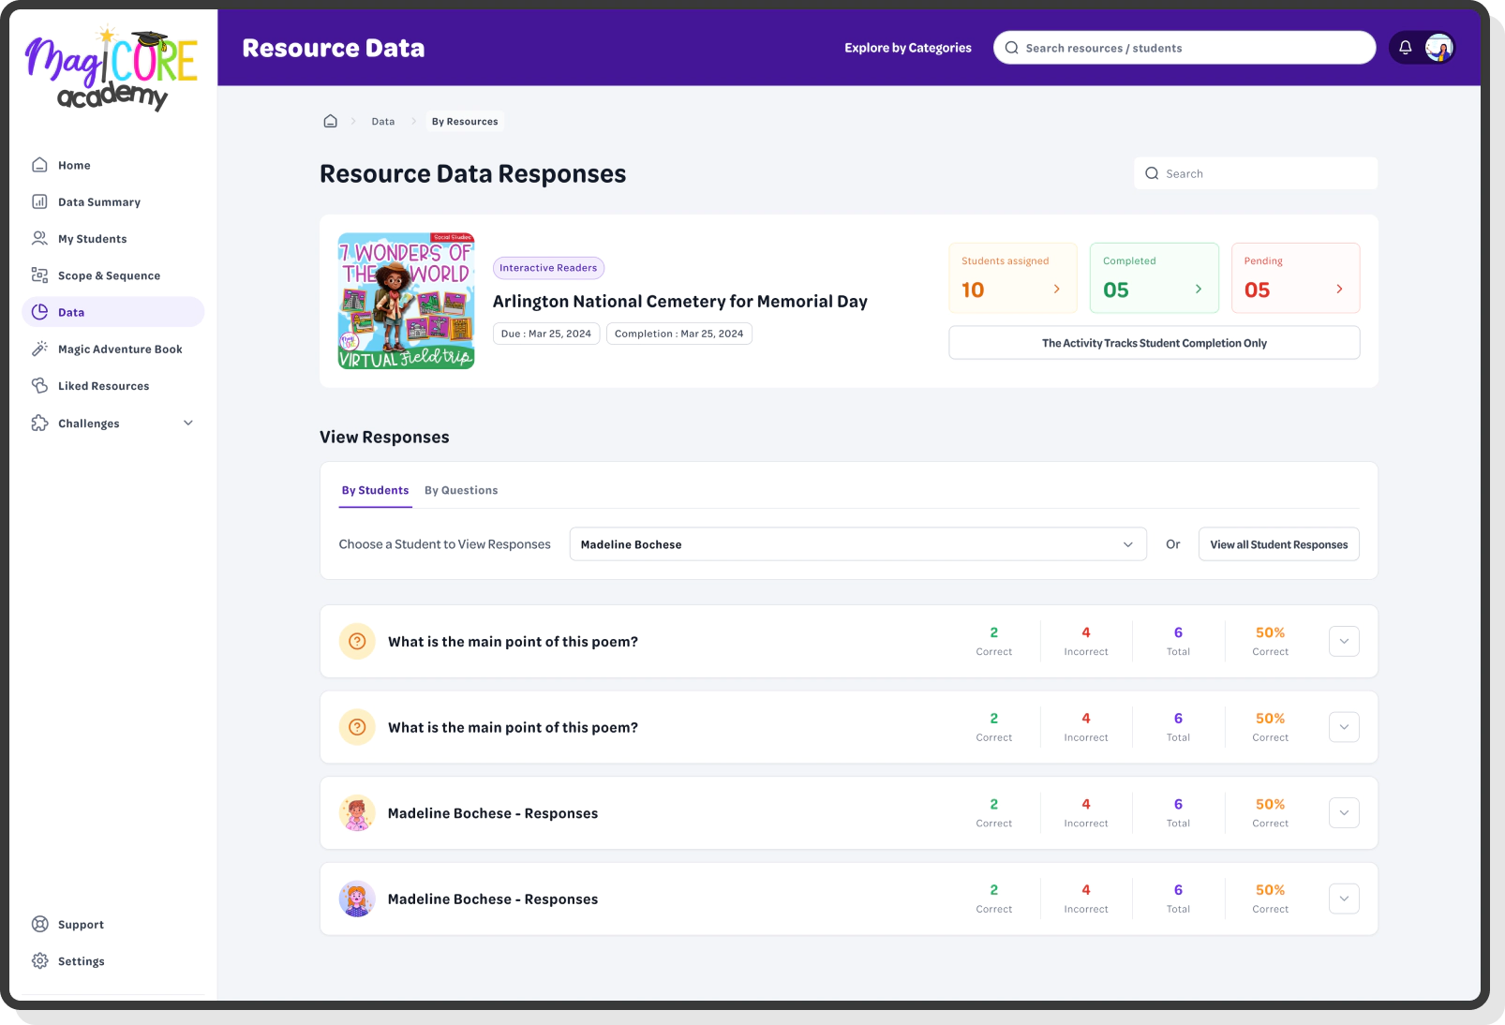Select the My Students sidebar icon

coord(40,238)
